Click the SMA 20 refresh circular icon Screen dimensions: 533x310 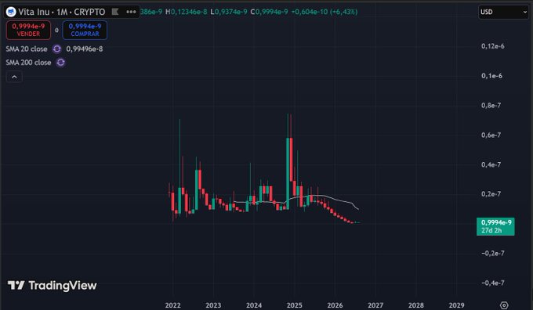point(56,49)
